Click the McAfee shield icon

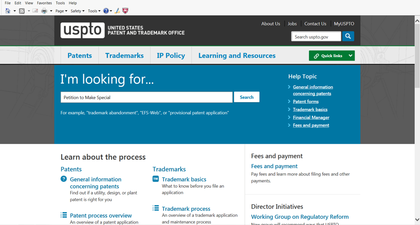125,11
